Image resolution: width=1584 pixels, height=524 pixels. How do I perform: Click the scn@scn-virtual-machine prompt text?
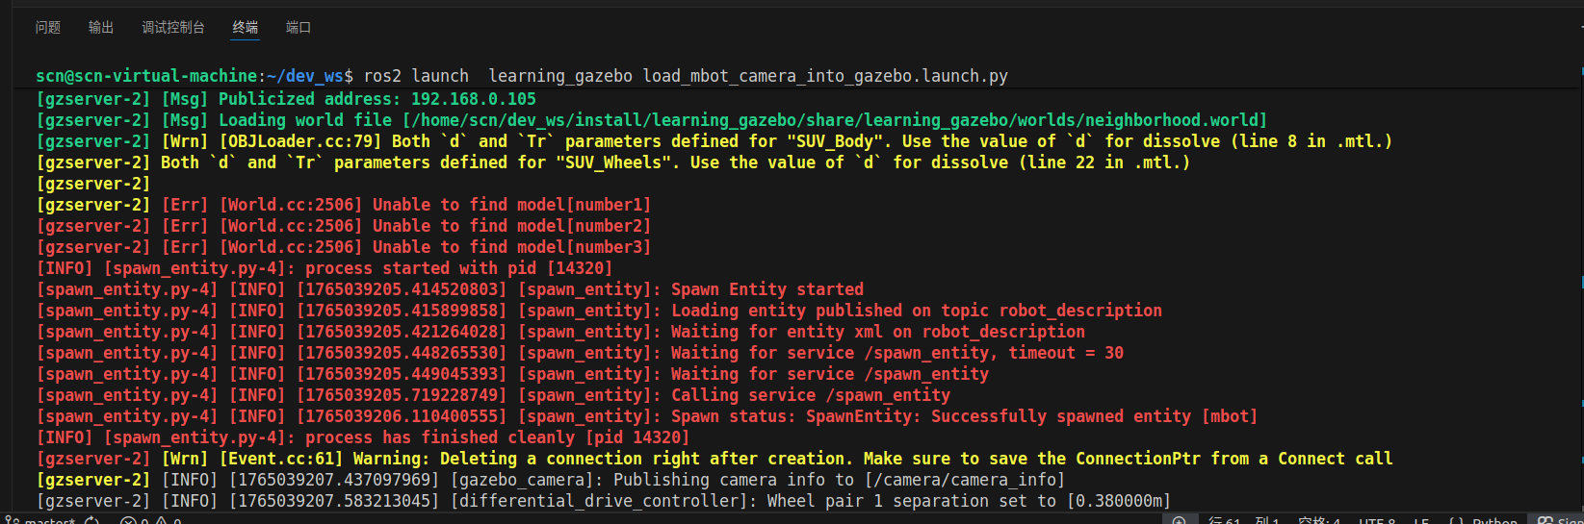146,76
